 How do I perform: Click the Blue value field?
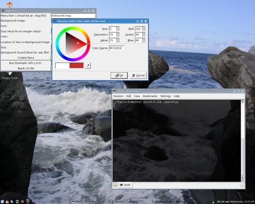[139, 40]
